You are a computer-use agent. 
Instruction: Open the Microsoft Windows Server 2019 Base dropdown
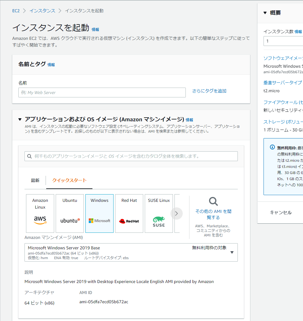pyautogui.click(x=131, y=252)
